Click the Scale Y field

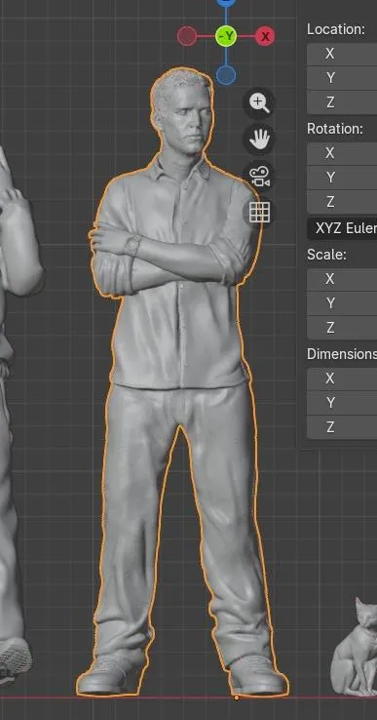(x=342, y=303)
